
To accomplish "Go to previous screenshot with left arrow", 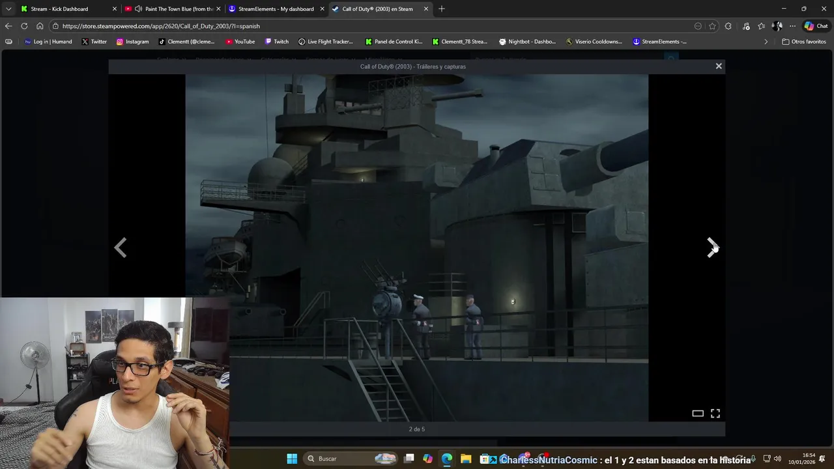I will pos(121,248).
